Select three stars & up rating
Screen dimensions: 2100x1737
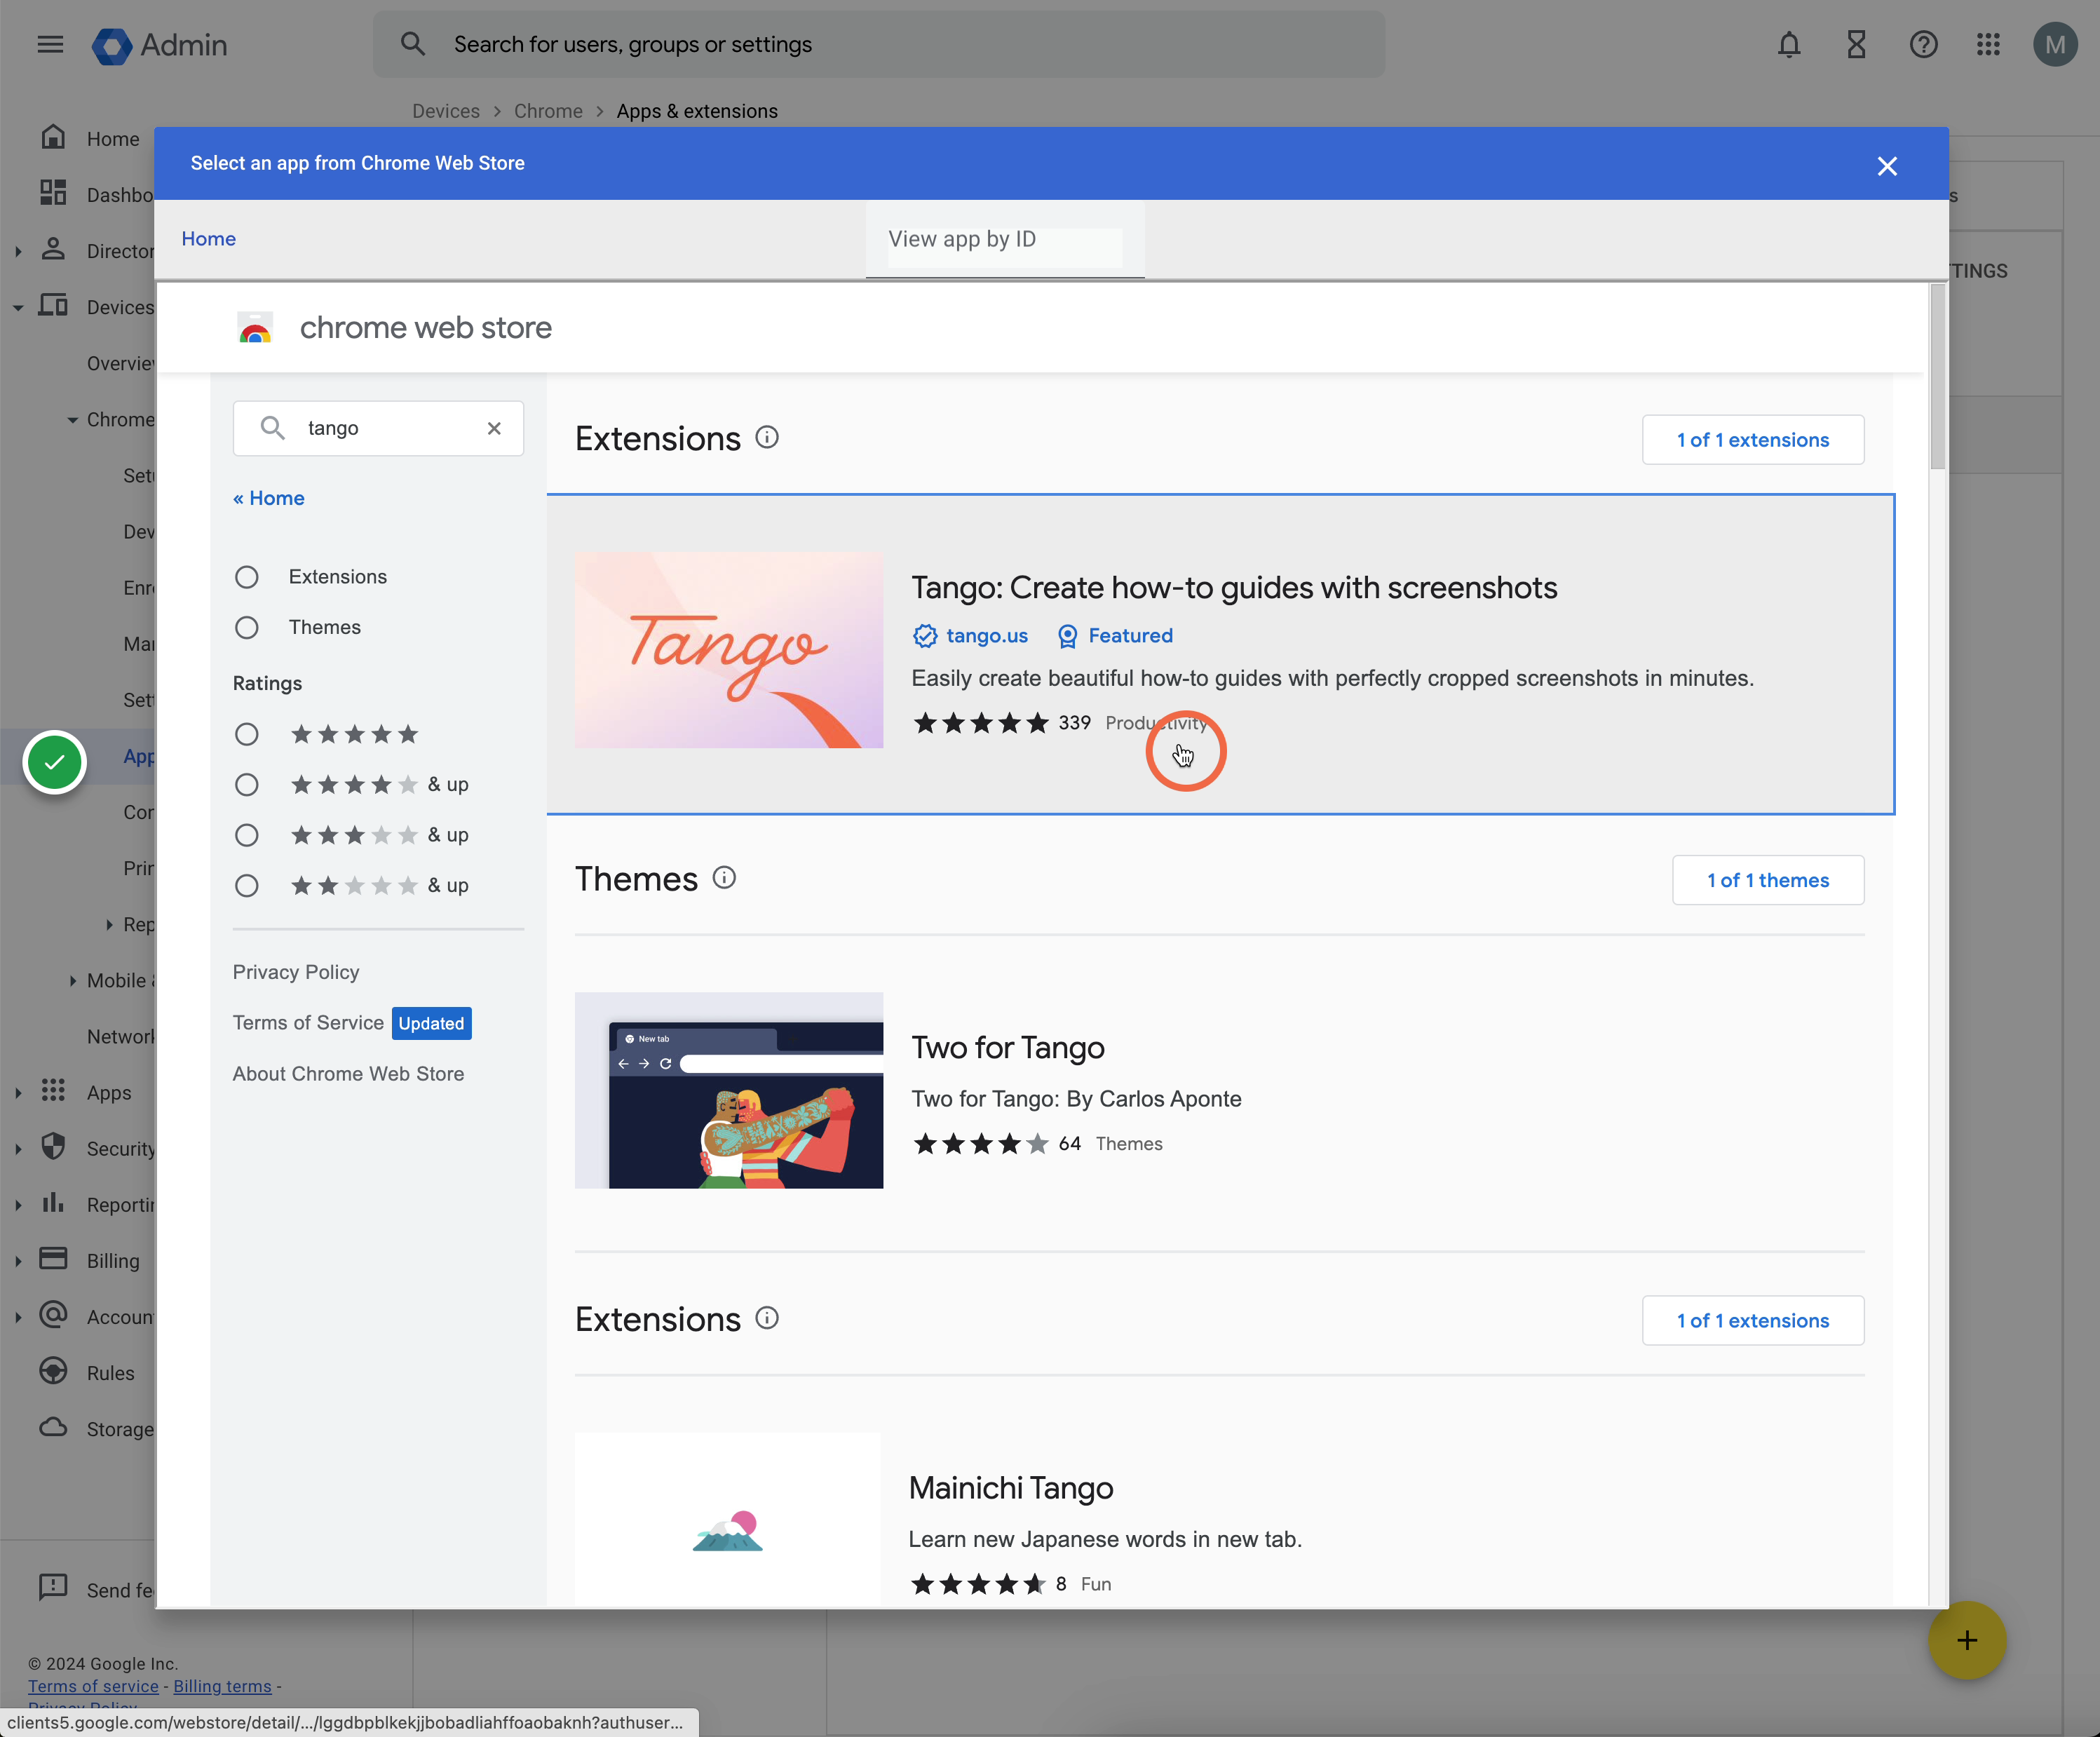pos(247,835)
